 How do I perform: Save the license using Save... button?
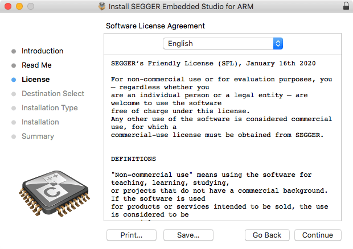[x=188, y=235]
